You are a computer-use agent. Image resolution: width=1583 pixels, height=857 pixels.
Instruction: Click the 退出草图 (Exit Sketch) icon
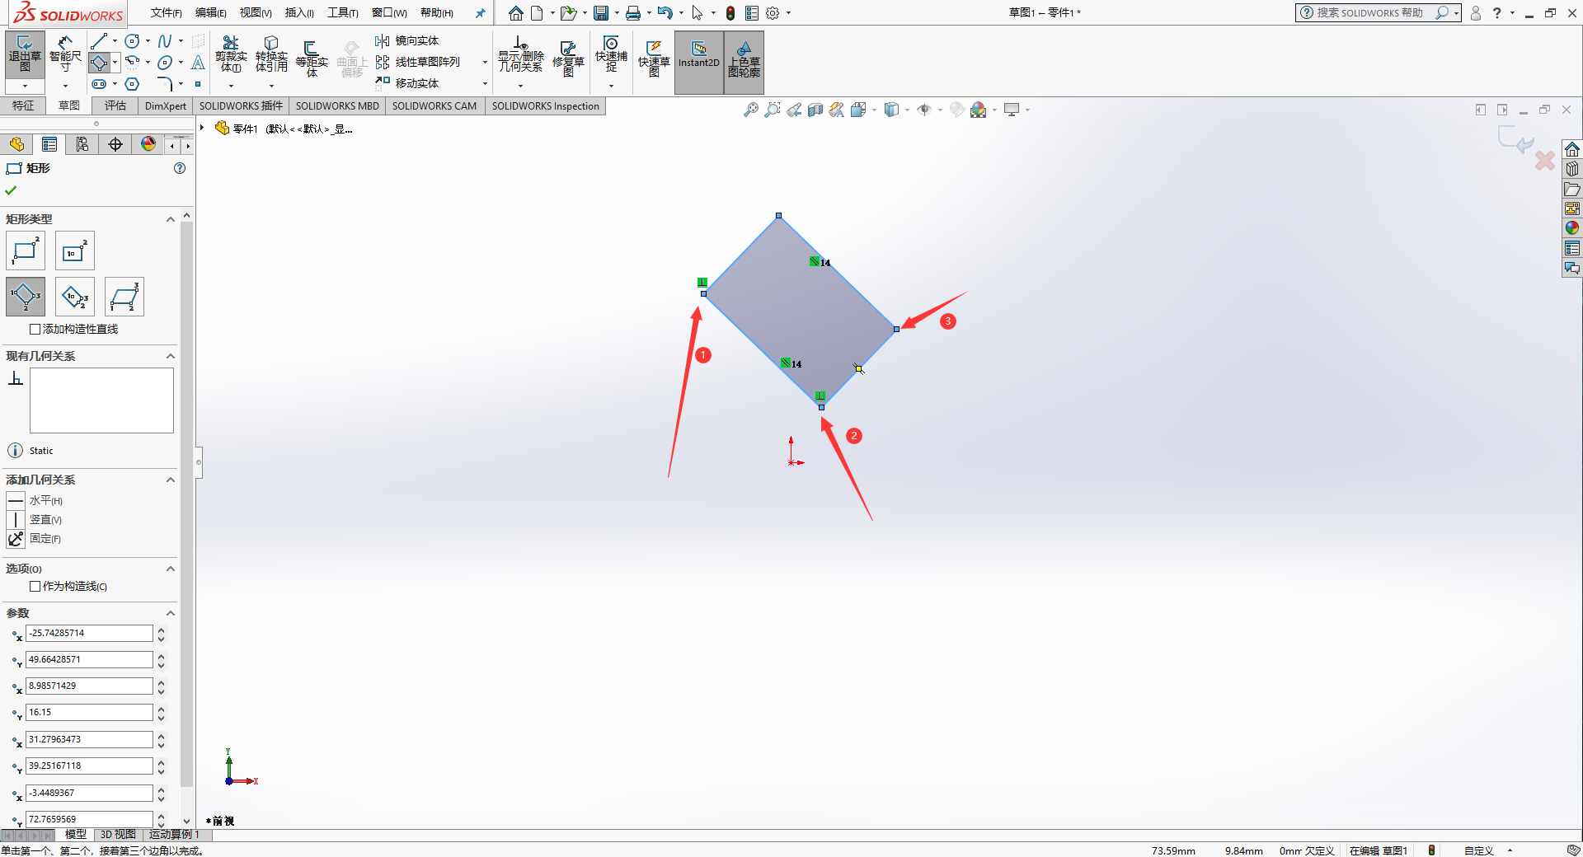(25, 54)
